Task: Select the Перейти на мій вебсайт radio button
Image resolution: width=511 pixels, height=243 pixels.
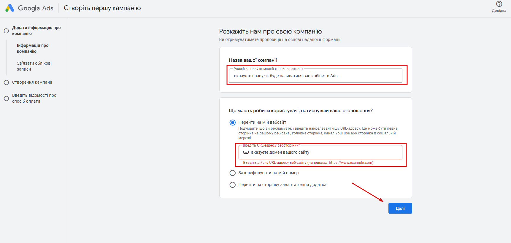Action: (x=233, y=123)
